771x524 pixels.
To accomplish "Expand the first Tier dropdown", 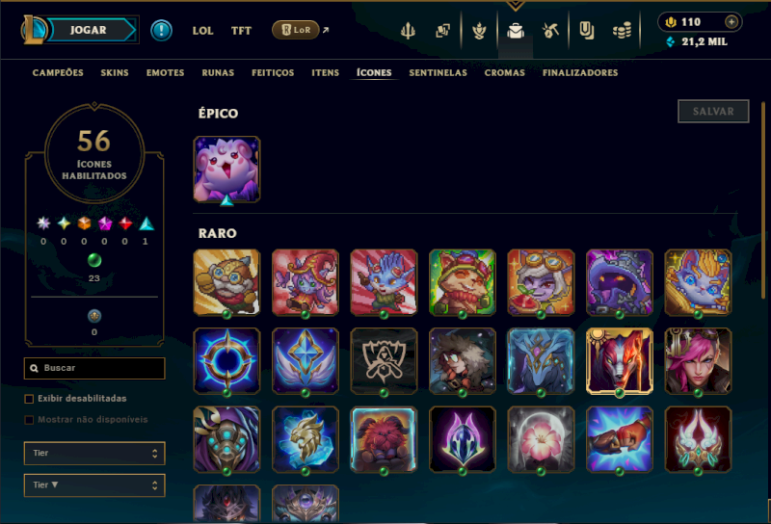I will [x=94, y=454].
